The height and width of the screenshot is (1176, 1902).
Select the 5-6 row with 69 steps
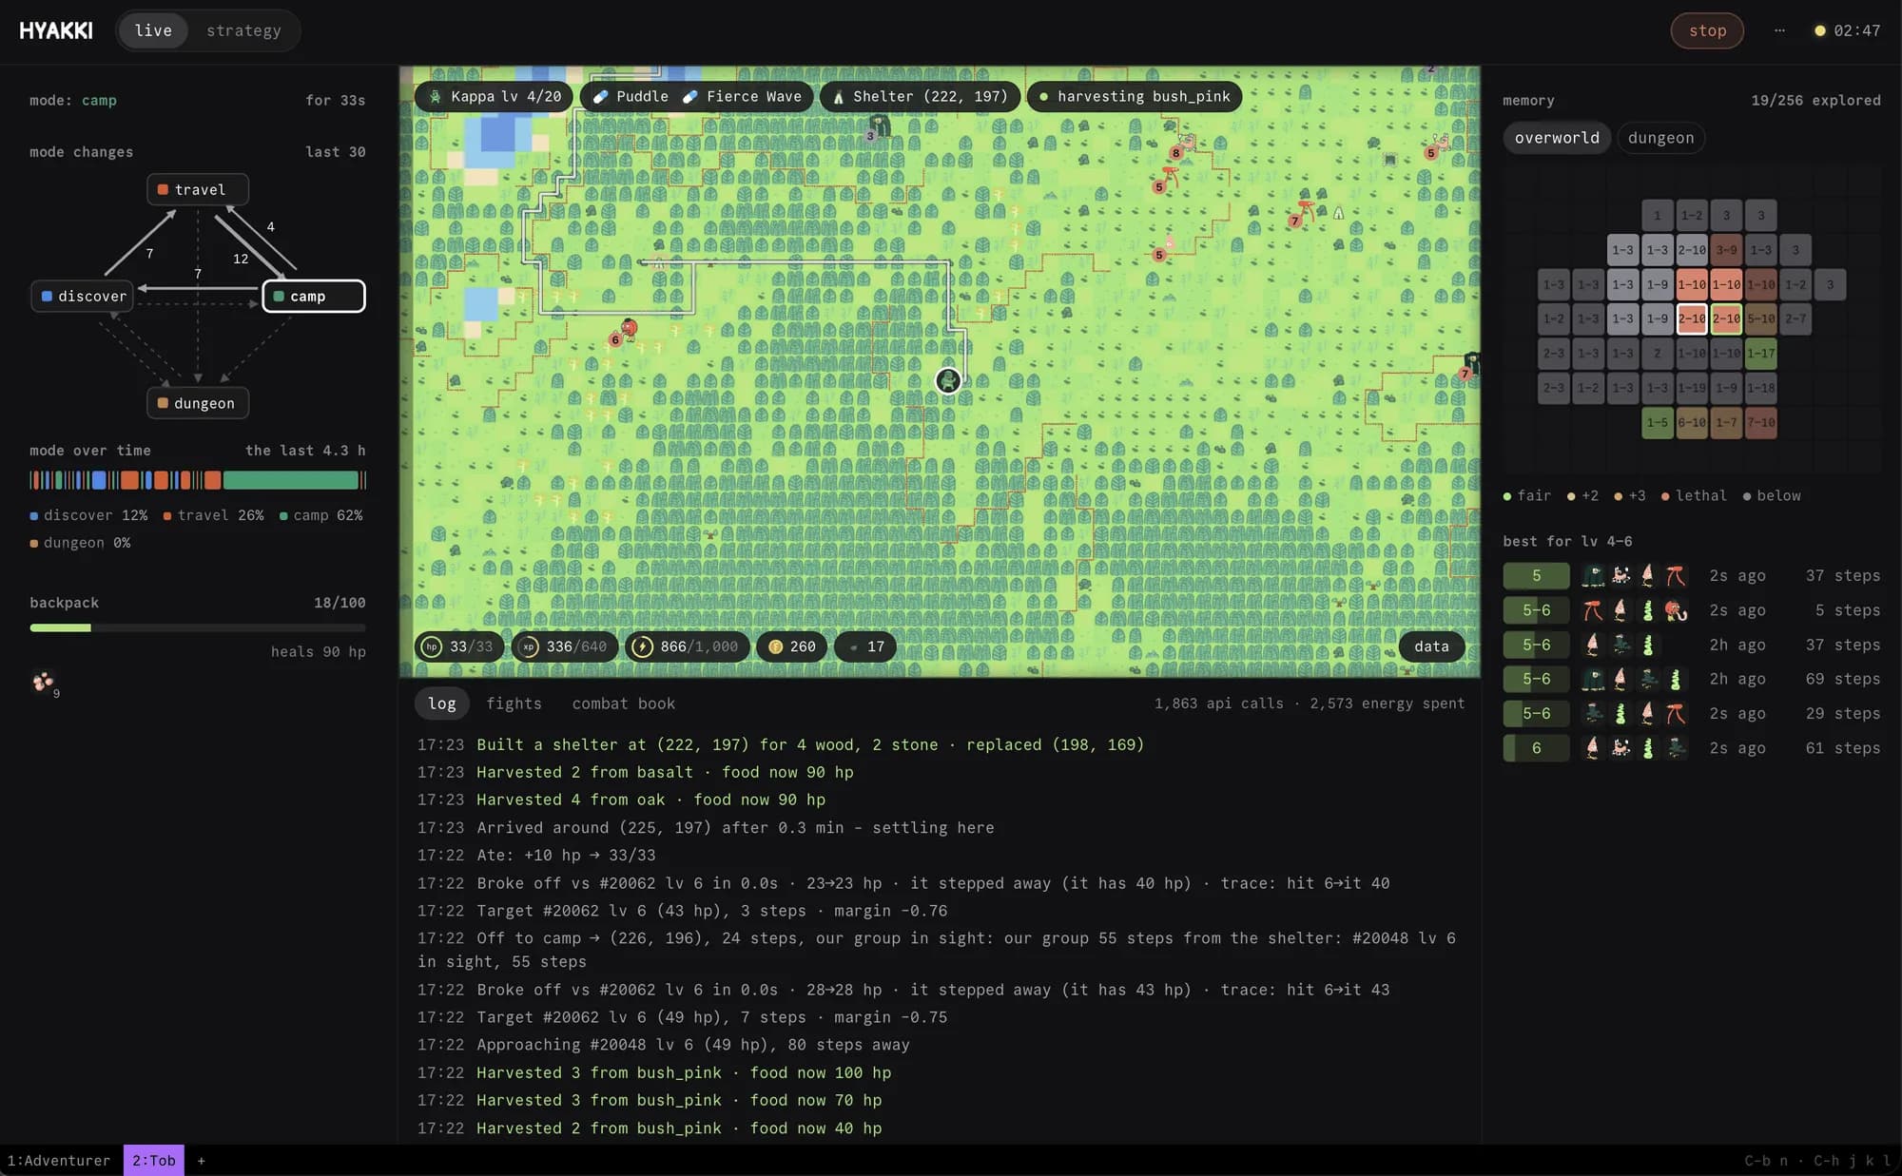click(1691, 679)
